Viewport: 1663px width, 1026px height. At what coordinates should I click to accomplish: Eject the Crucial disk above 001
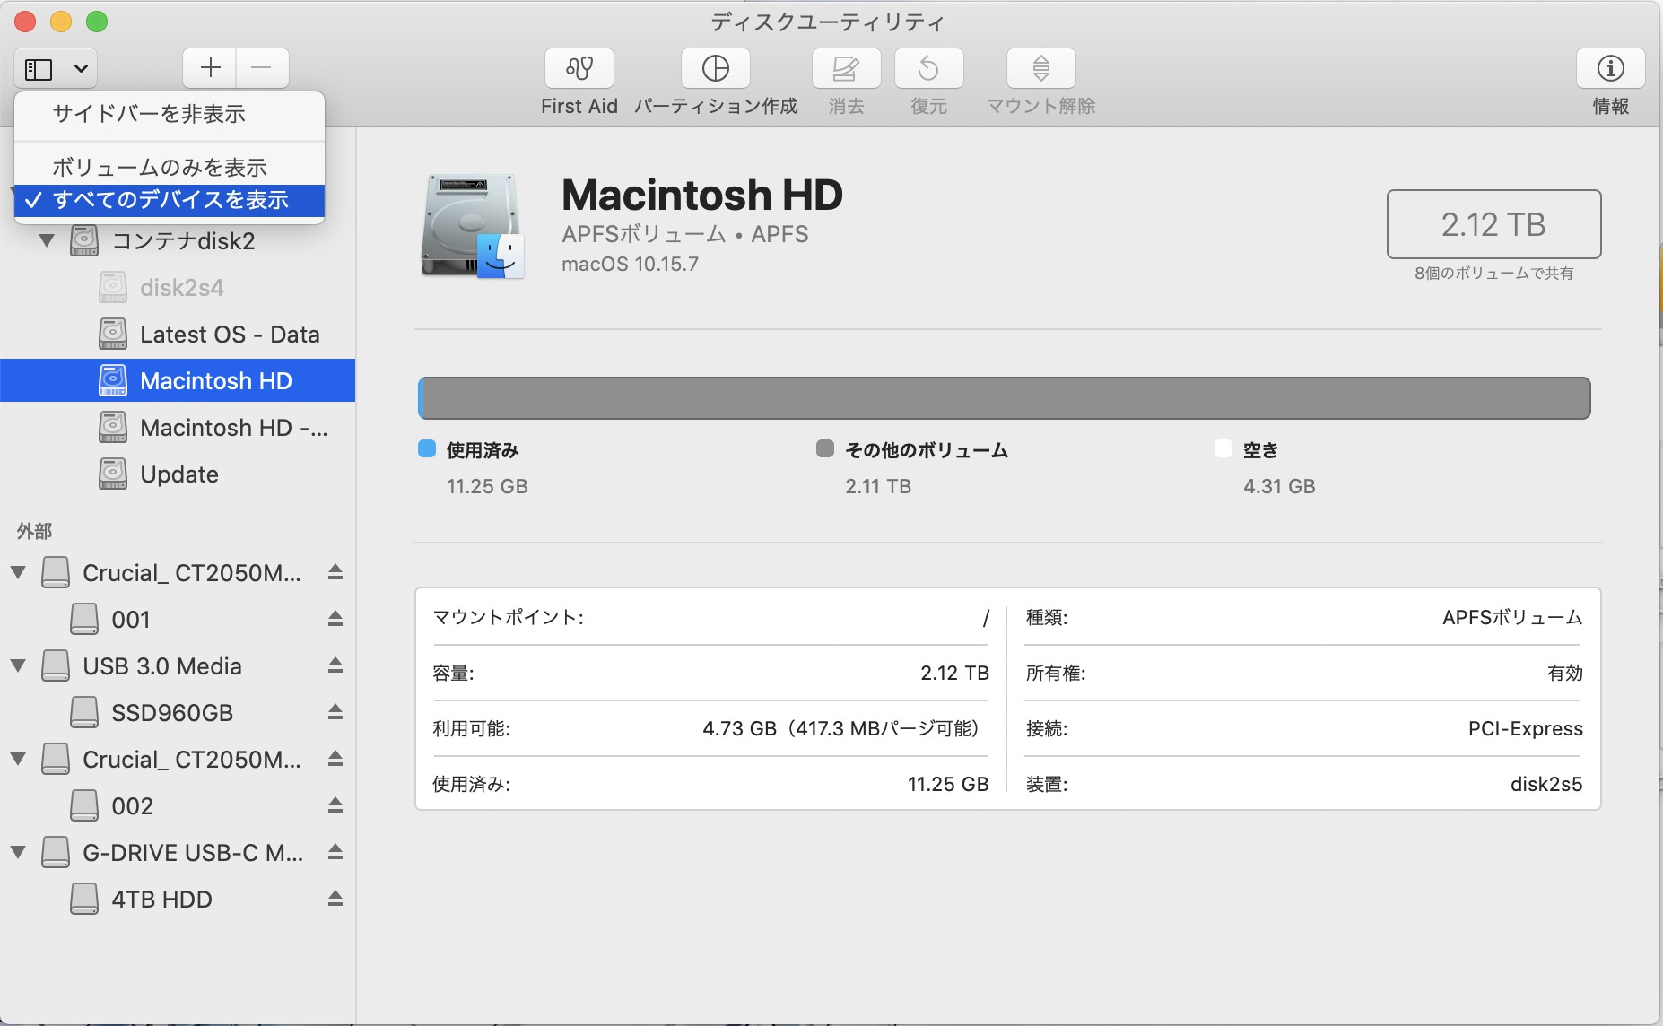tap(335, 572)
